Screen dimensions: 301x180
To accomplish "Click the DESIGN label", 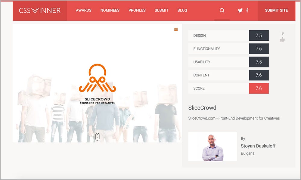I will 200,36.
